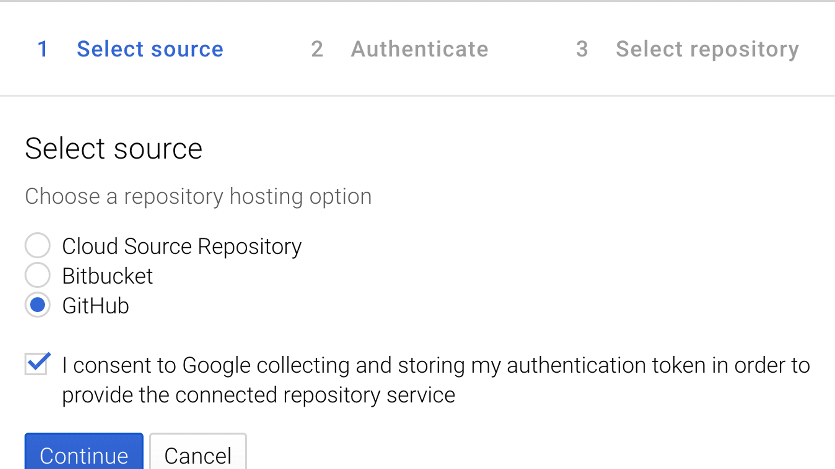Click step number 3 indicator

tap(582, 49)
